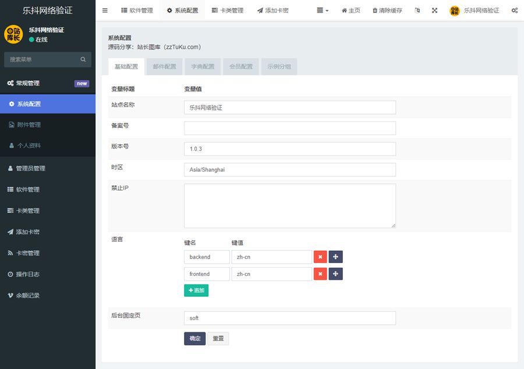Viewport: 524px width, 369px height.
Task: Open the 乐抖网络验证 user menu at top right
Action: click(x=474, y=10)
